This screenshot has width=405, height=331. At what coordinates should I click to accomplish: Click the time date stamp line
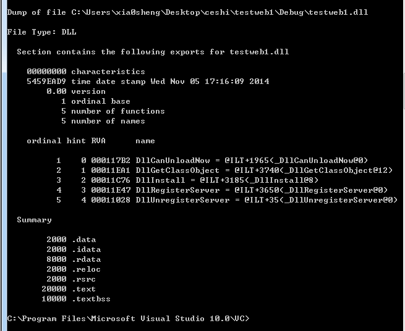tap(148, 82)
